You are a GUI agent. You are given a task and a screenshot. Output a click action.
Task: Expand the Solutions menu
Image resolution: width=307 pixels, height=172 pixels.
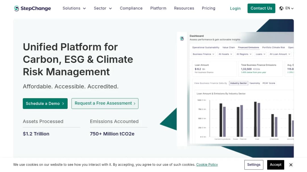click(74, 8)
